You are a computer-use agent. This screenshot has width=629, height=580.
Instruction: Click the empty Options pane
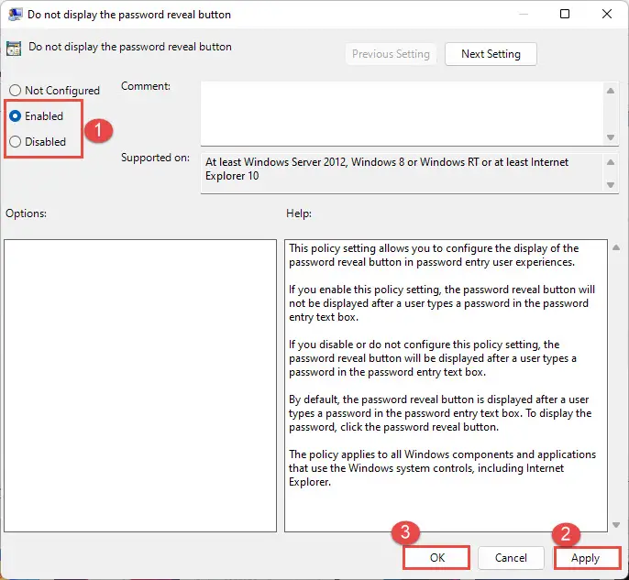(x=140, y=386)
